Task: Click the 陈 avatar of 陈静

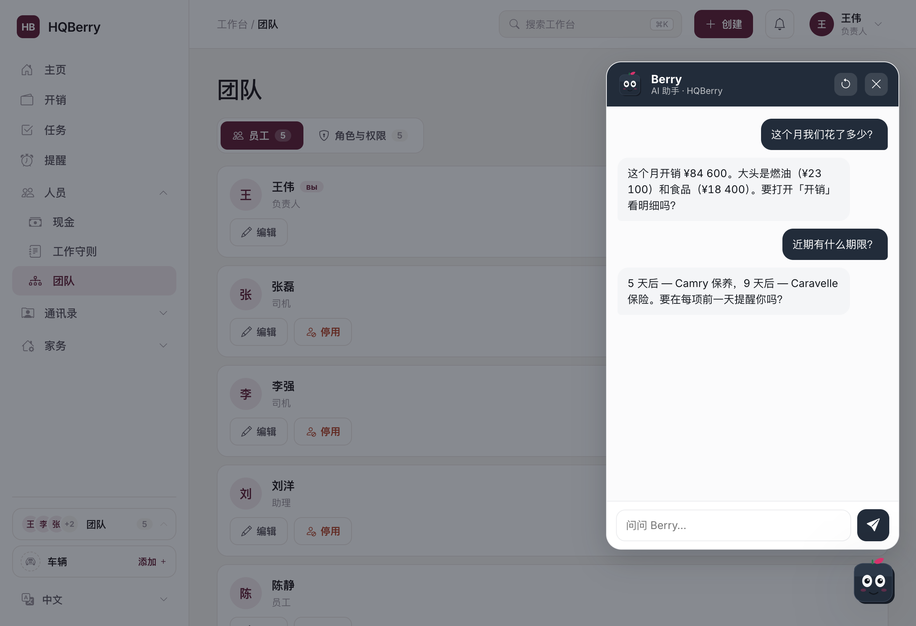Action: (x=245, y=593)
